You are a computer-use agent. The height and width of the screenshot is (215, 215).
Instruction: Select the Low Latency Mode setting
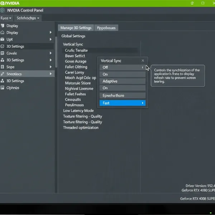click(78, 110)
